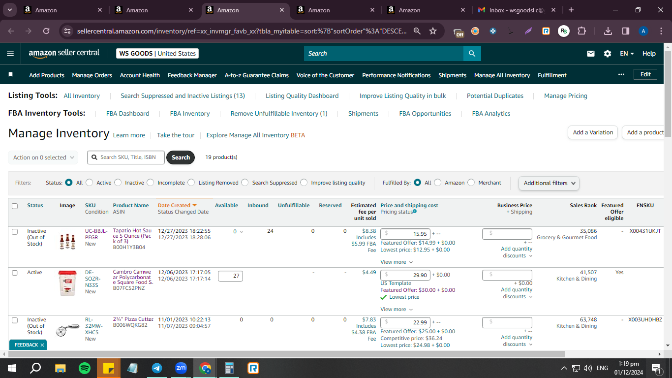
Task: Click the RS extension icon
Action: (x=564, y=31)
